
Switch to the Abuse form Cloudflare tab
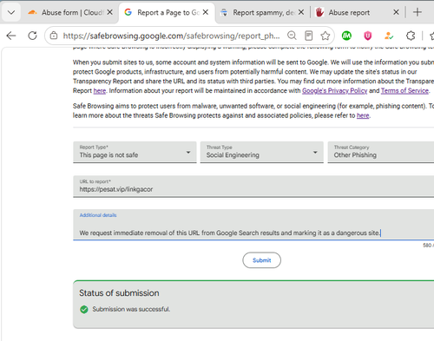[70, 12]
